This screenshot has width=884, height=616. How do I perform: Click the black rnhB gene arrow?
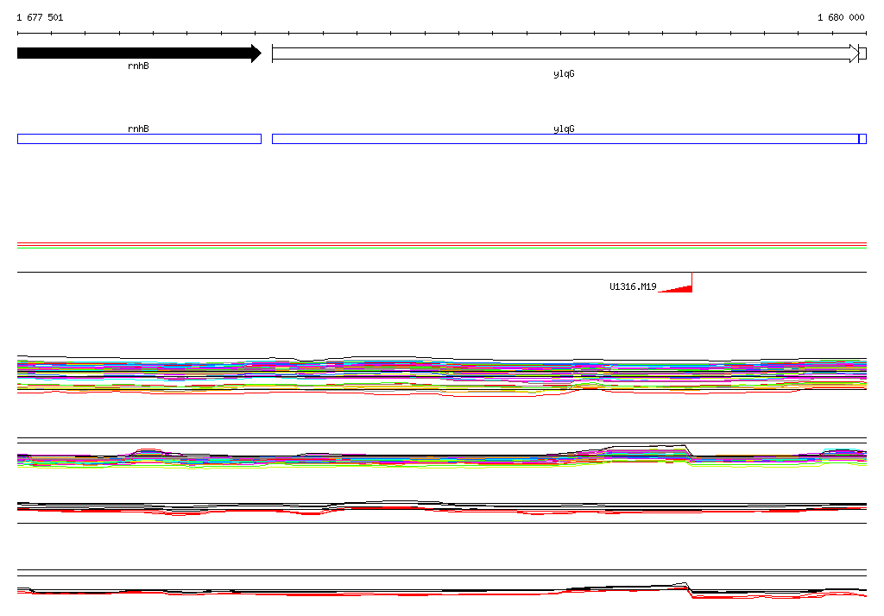(x=139, y=53)
